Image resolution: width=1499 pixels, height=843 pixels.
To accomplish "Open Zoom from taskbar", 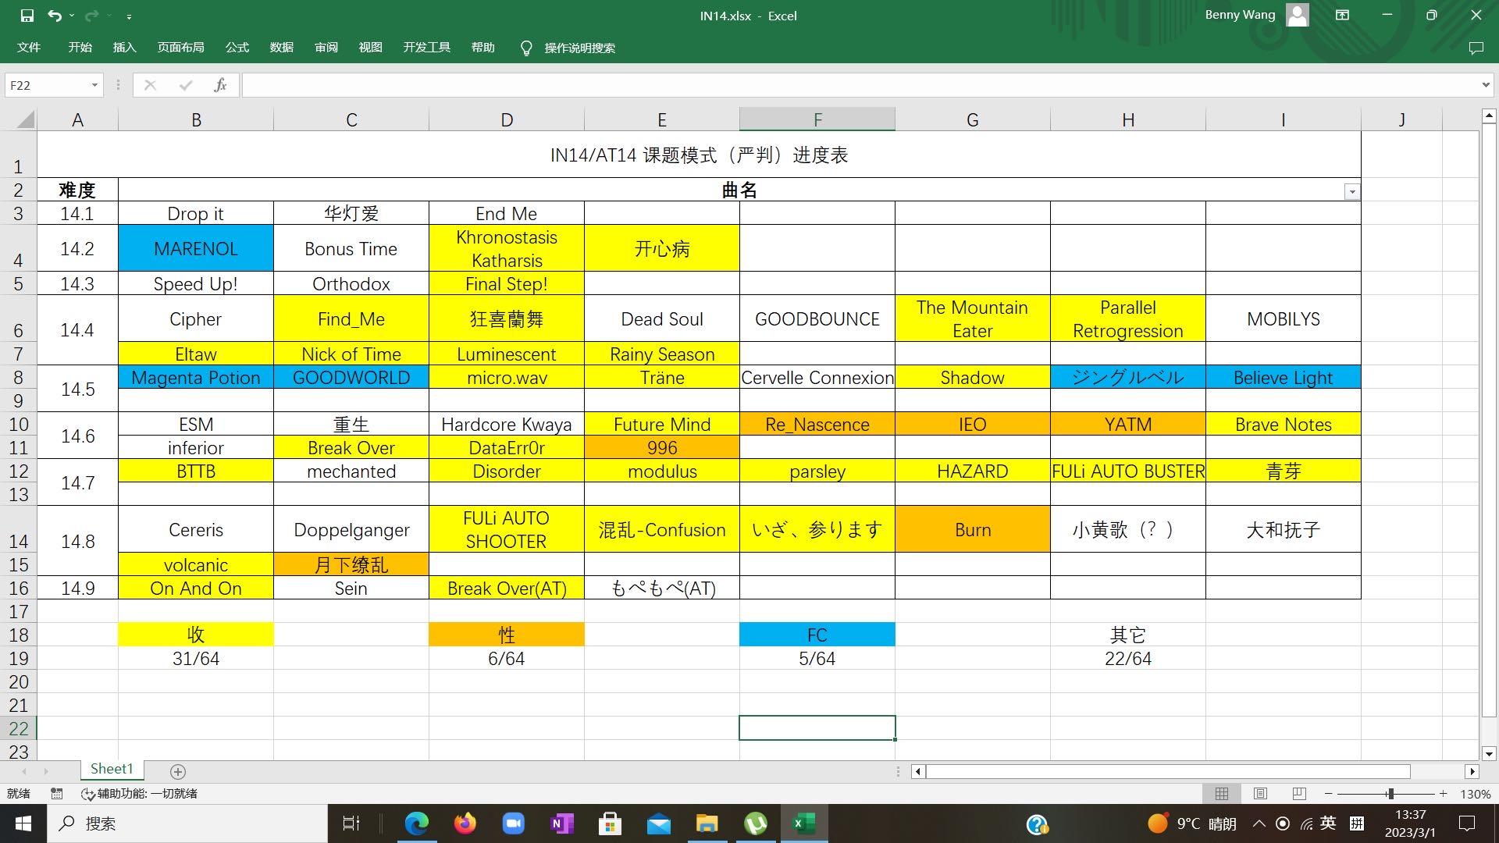I will (x=513, y=823).
